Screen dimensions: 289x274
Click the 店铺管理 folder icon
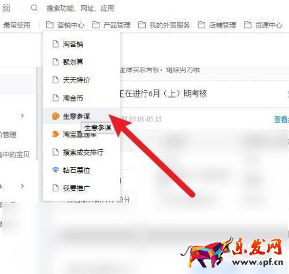pyautogui.click(x=201, y=25)
